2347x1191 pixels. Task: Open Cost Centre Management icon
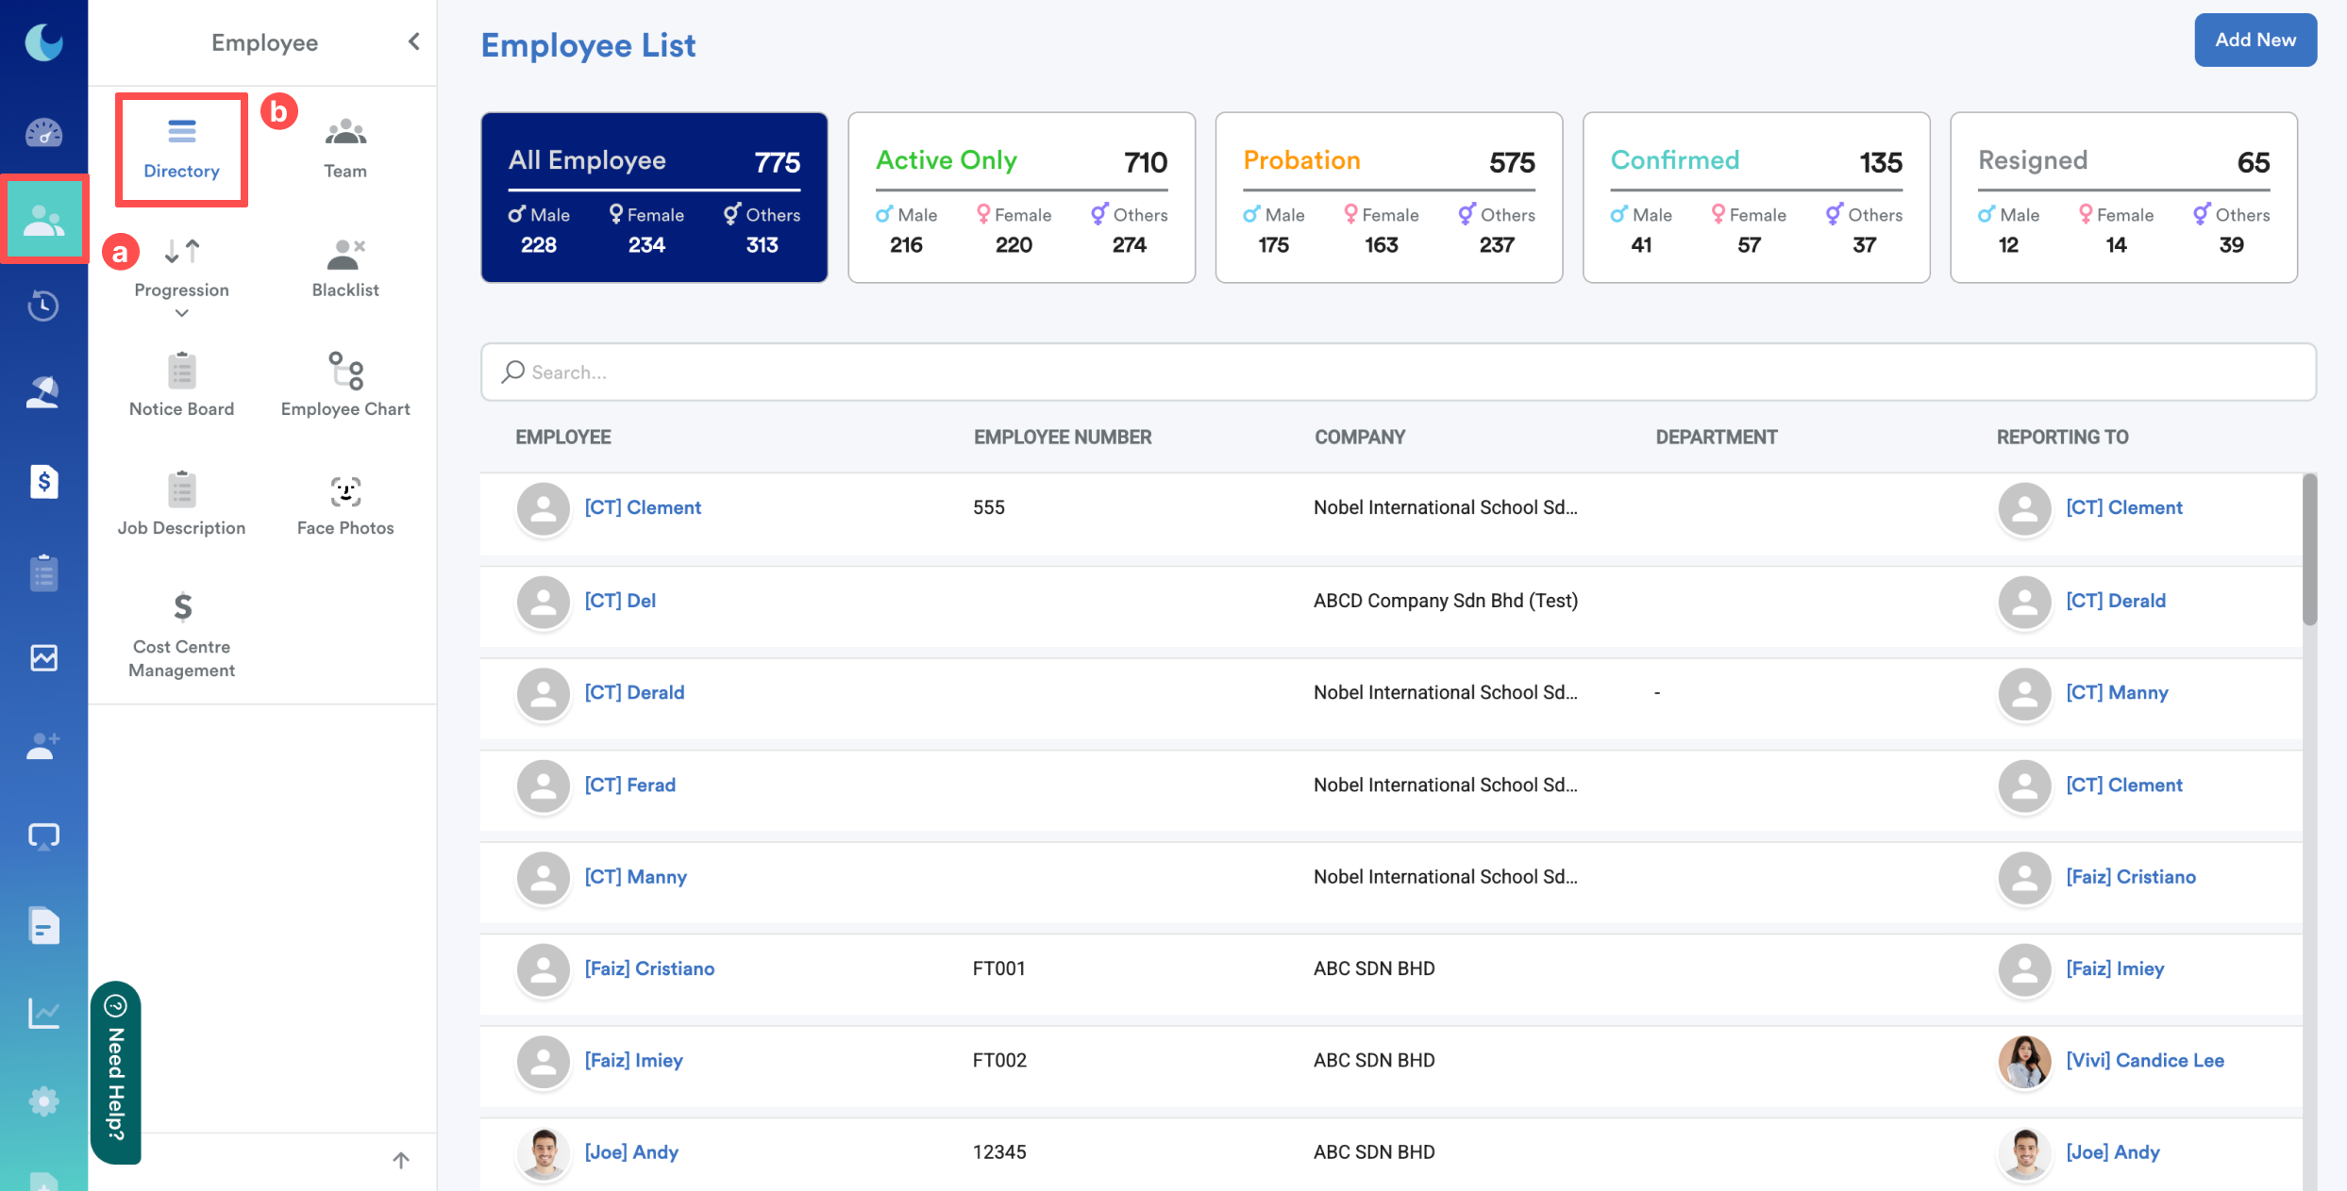click(x=181, y=608)
